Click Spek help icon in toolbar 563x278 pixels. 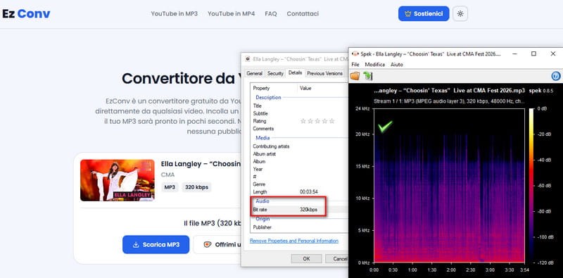(556, 76)
